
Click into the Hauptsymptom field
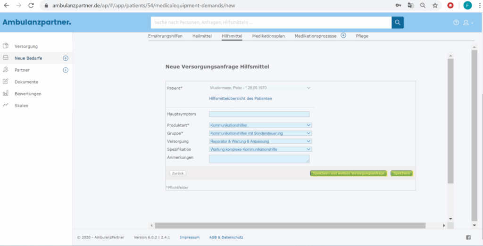click(x=259, y=114)
